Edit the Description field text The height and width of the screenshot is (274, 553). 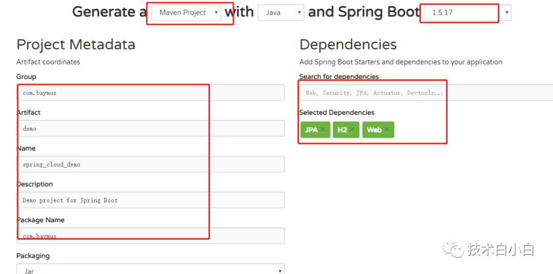(151, 200)
